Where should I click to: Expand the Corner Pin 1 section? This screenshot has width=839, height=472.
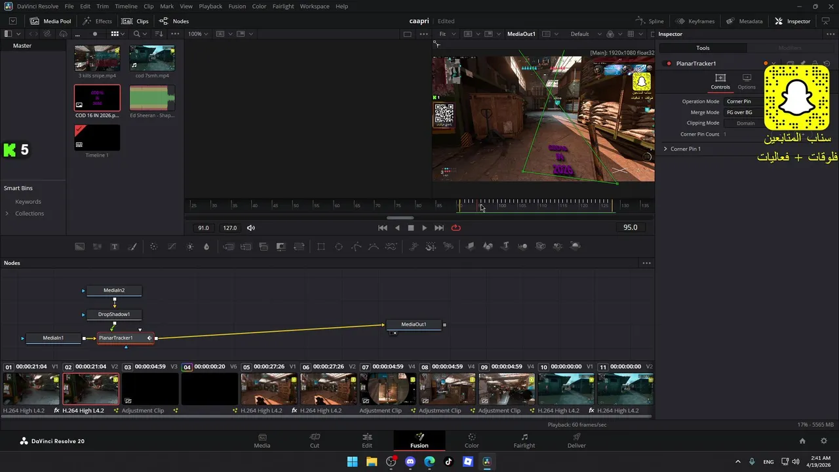point(665,149)
